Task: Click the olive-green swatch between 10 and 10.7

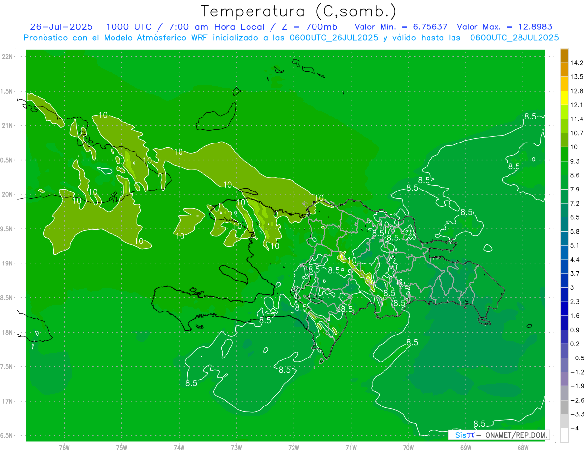Action: click(x=564, y=140)
